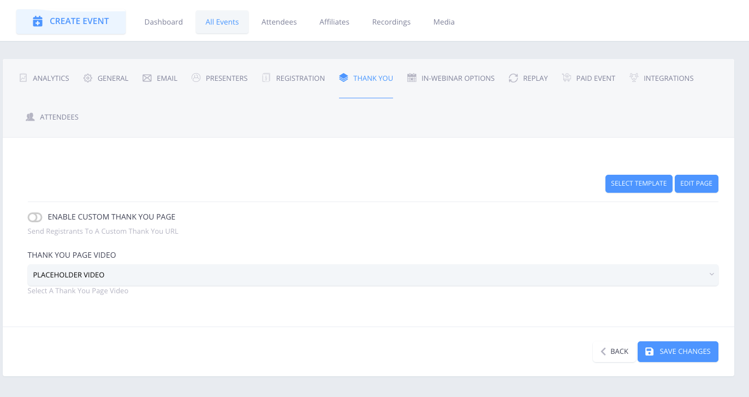This screenshot has height=397, width=749.
Task: Open the Thank You Page Video dropdown
Action: (373, 275)
